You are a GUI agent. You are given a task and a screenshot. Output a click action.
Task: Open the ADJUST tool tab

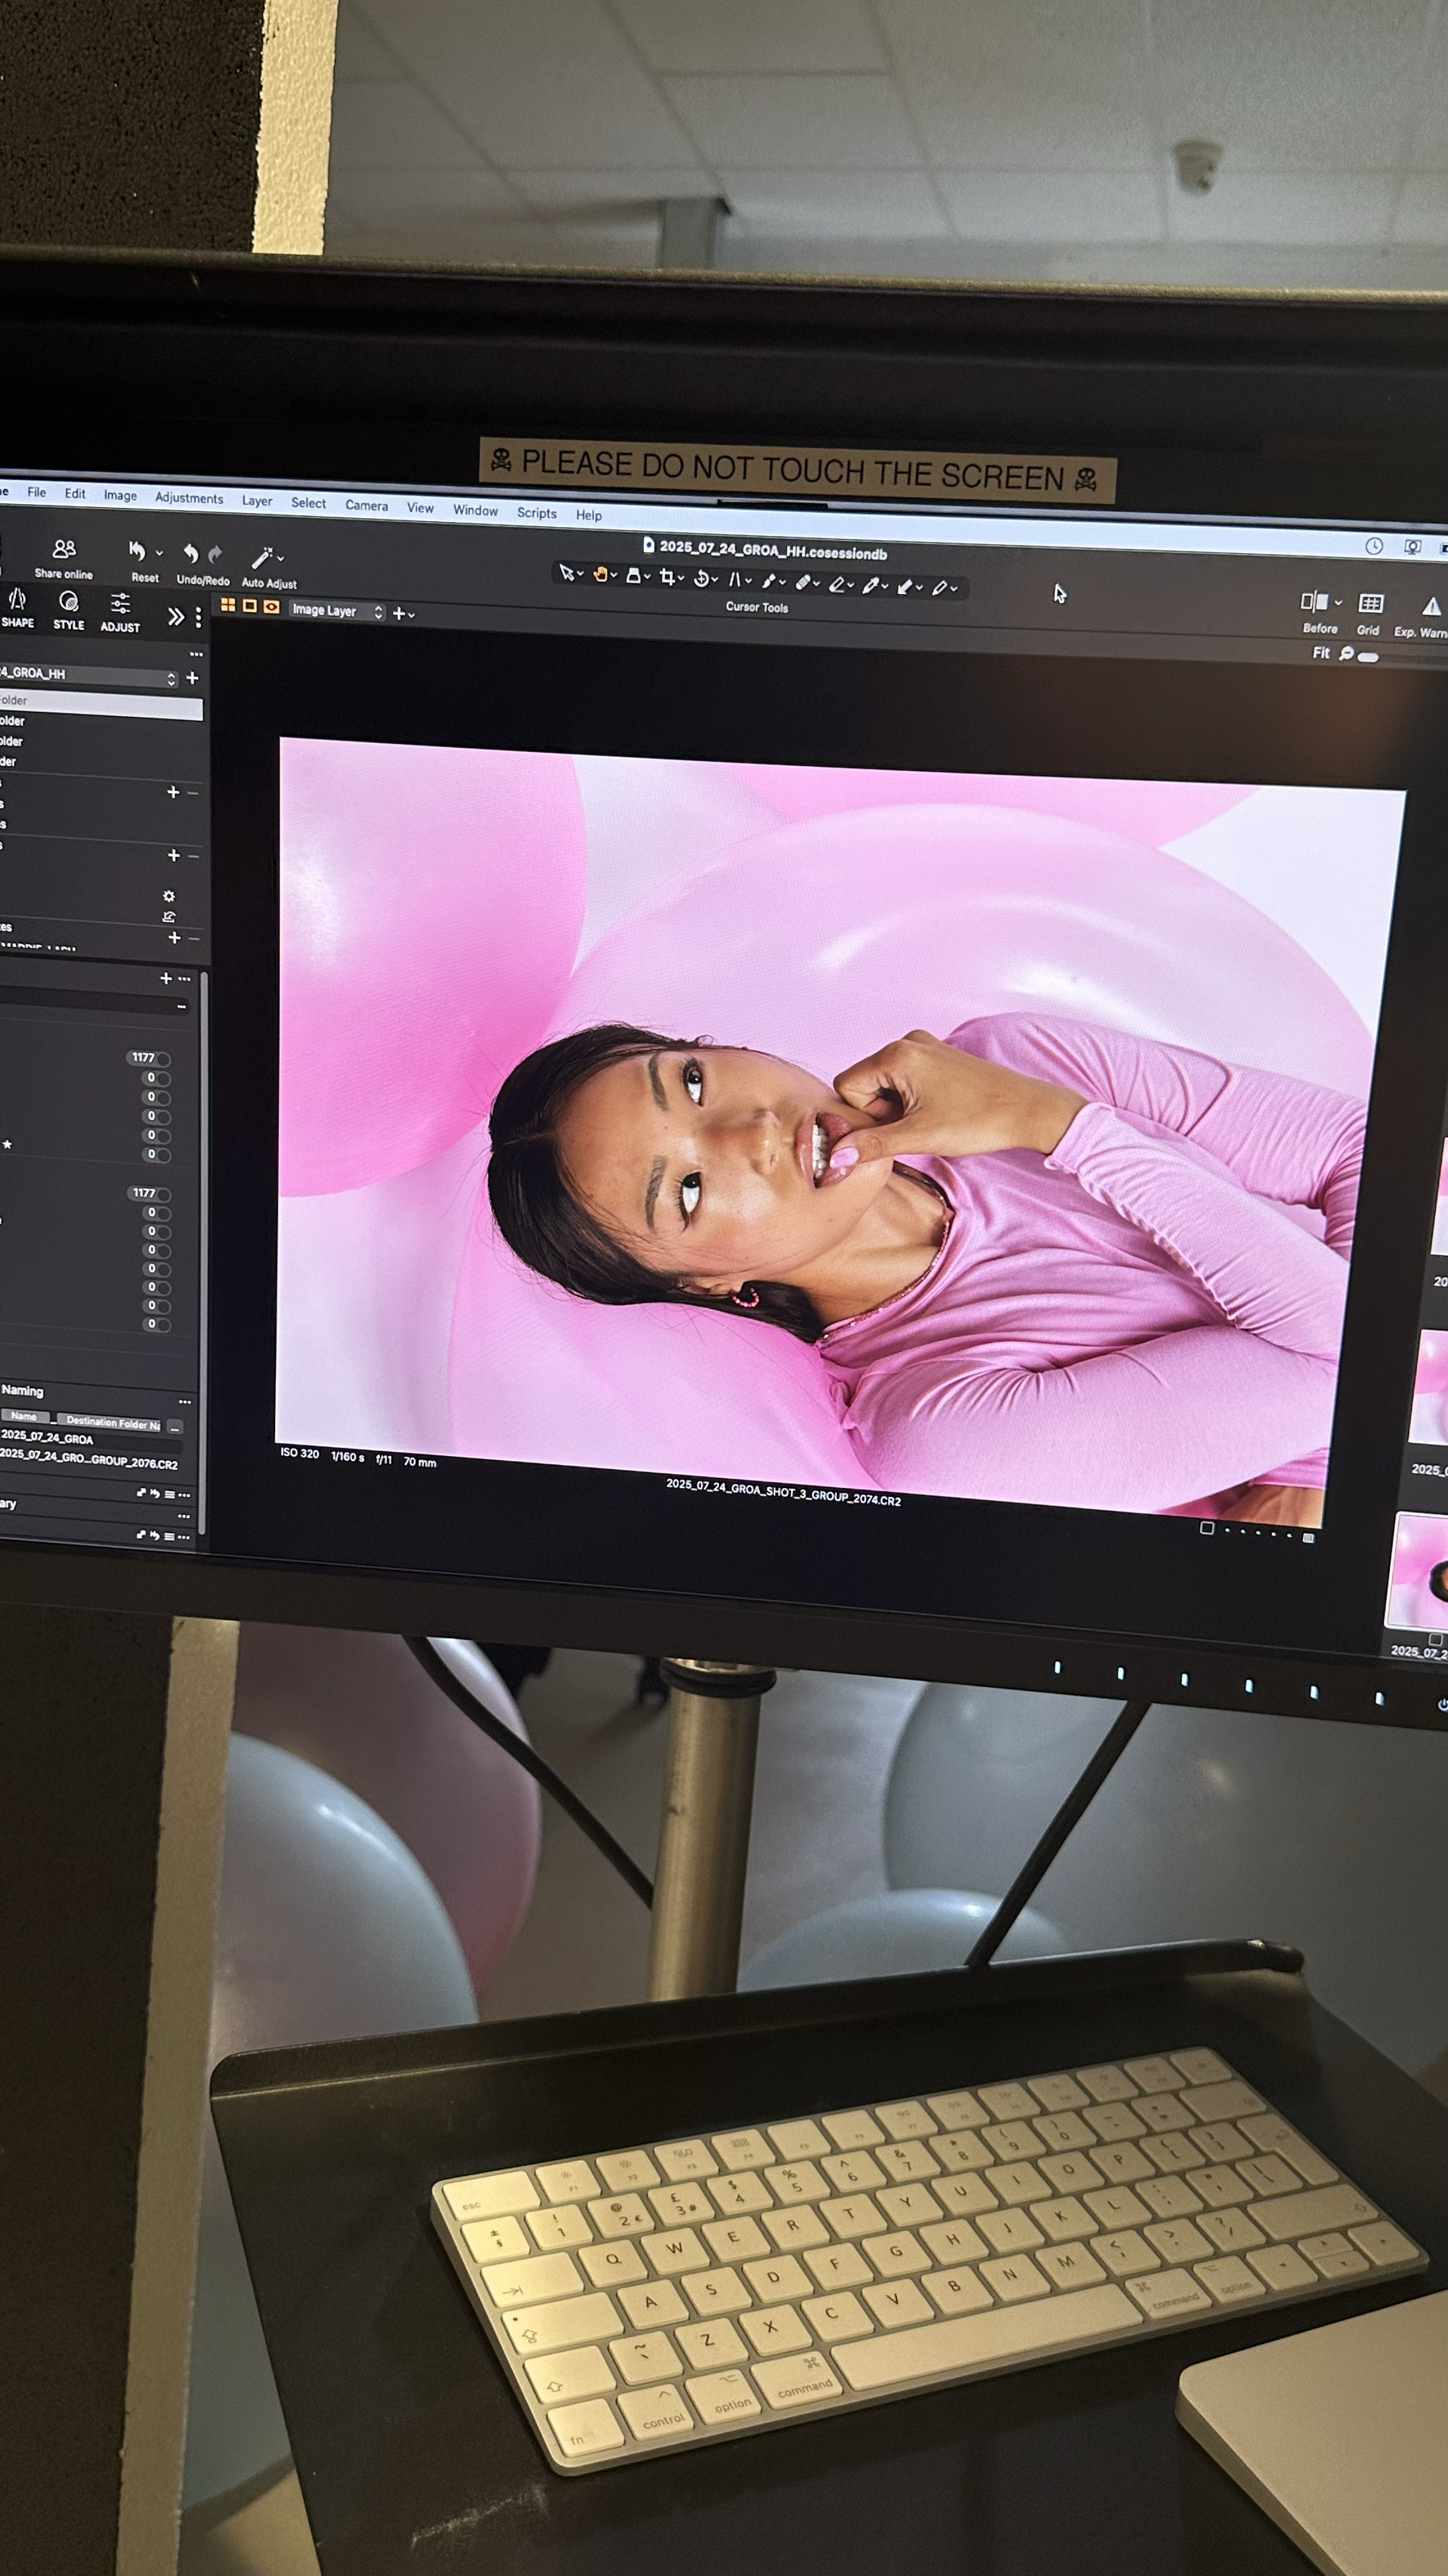[120, 612]
